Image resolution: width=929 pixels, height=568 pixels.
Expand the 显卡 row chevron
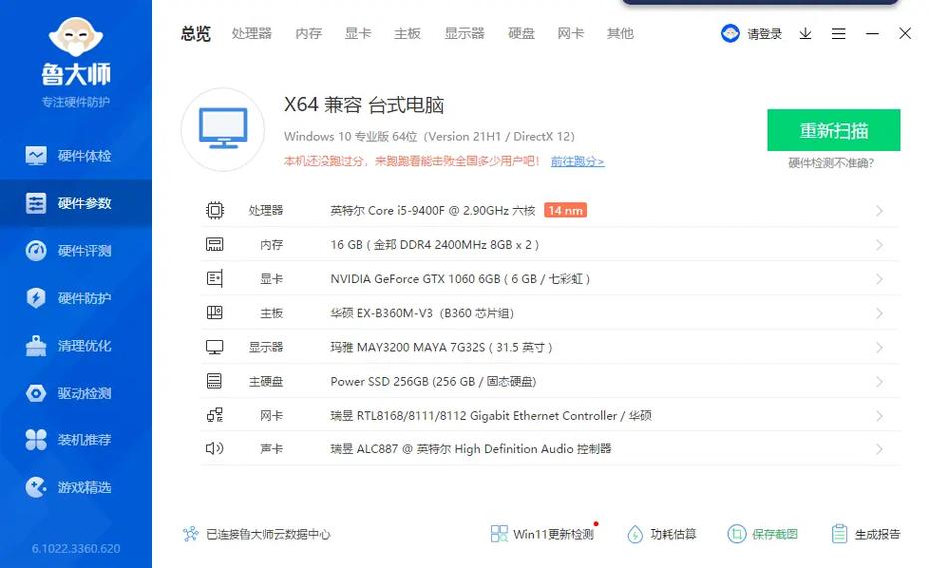click(879, 279)
